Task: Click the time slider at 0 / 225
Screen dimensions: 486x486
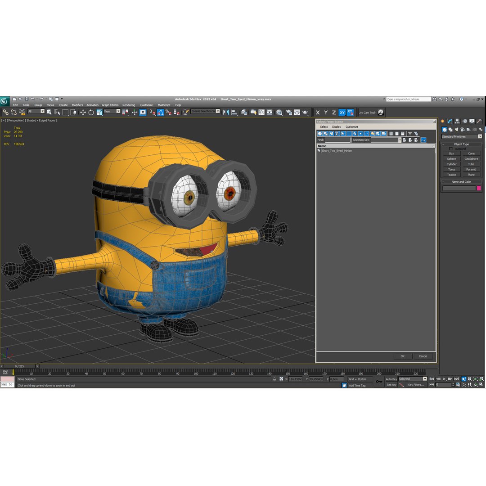Action: tap(19, 366)
